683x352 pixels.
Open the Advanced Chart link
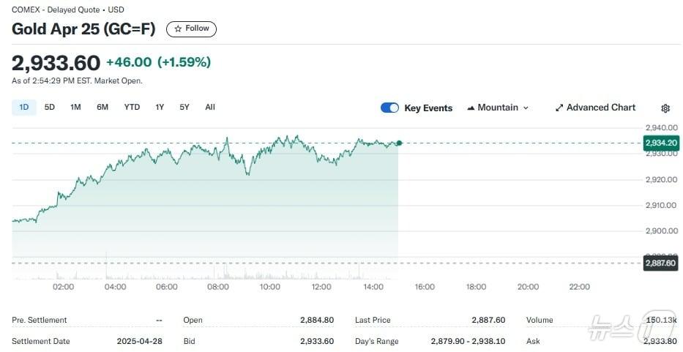coord(600,108)
